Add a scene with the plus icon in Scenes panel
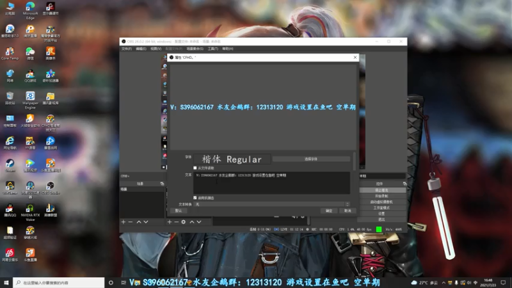 (x=124, y=222)
